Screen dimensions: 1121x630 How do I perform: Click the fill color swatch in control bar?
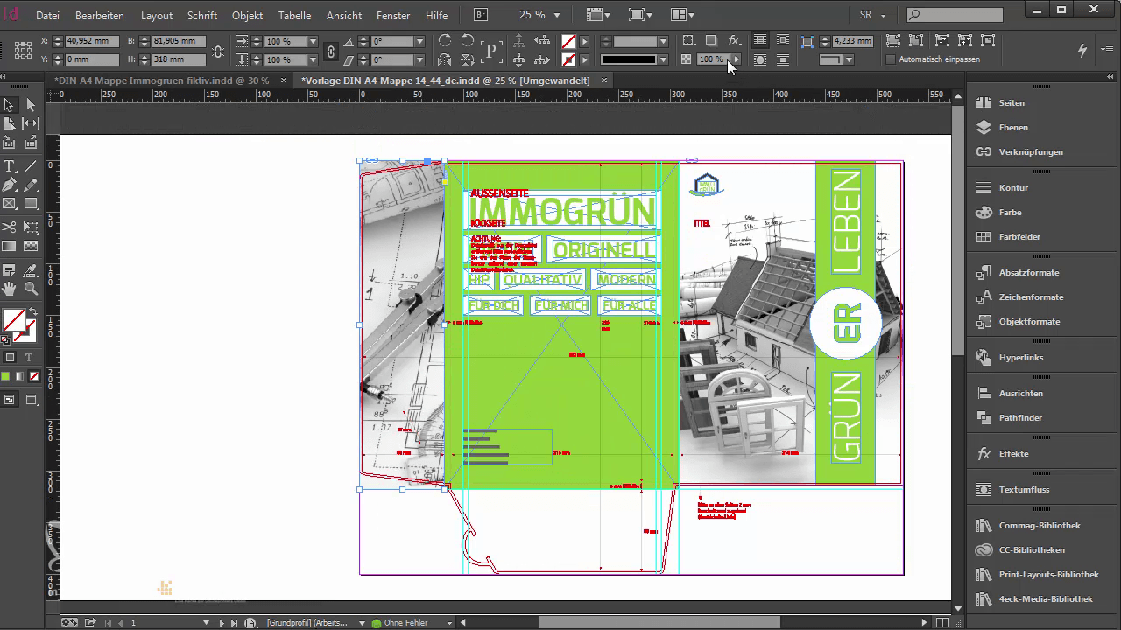568,41
